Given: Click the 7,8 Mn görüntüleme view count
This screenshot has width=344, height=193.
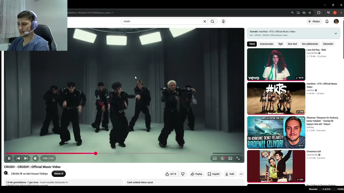Looking at the screenshot, I should pyautogui.click(x=16, y=182).
